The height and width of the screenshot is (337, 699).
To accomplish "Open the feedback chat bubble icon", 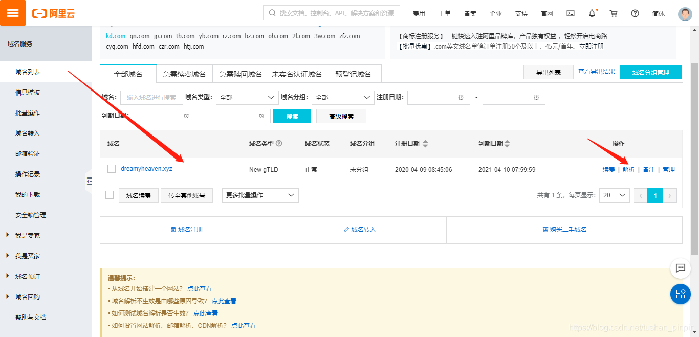I will tap(680, 268).
